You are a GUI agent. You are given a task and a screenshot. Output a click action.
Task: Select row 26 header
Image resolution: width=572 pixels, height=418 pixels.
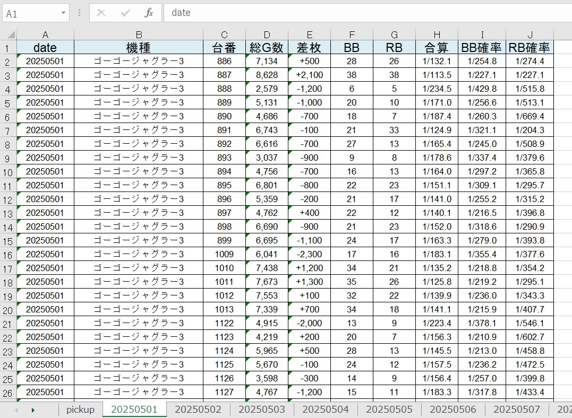click(8, 393)
